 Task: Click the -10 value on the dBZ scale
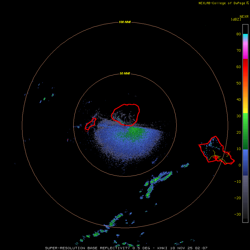[237, 181]
